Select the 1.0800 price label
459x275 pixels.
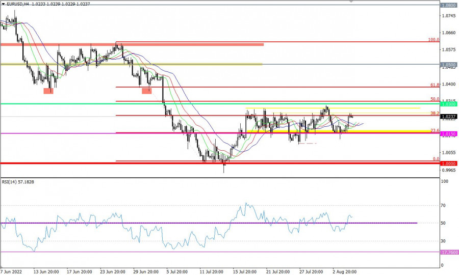click(x=449, y=5)
